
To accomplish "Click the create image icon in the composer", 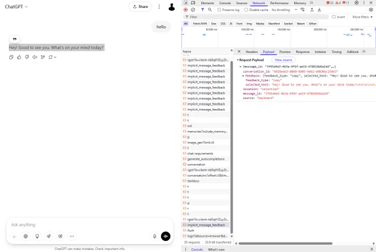I will pos(60,237).
